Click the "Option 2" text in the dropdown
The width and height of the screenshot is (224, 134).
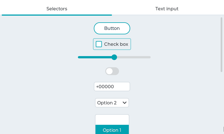(x=107, y=103)
